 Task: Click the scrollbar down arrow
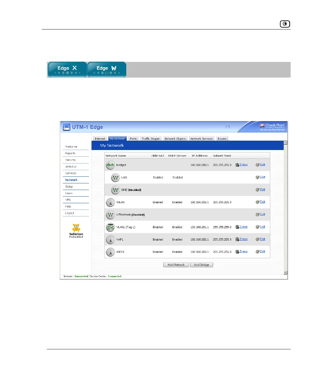pos(286,272)
